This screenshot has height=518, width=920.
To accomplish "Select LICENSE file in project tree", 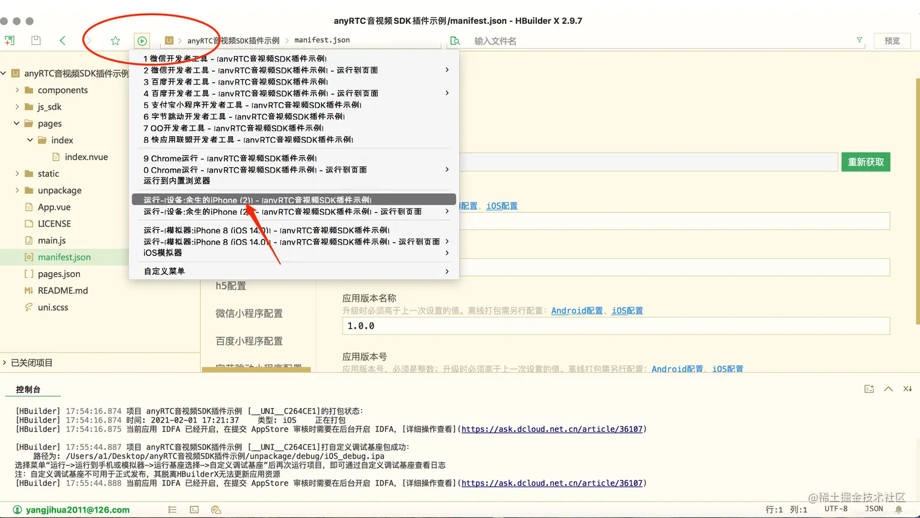I will (x=54, y=224).
